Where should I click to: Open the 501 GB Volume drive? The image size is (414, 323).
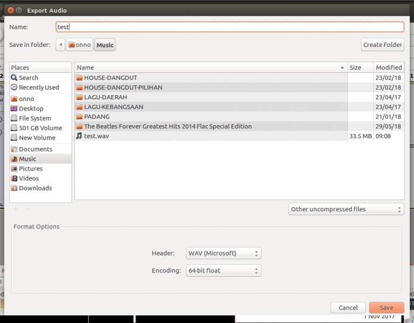pos(40,128)
